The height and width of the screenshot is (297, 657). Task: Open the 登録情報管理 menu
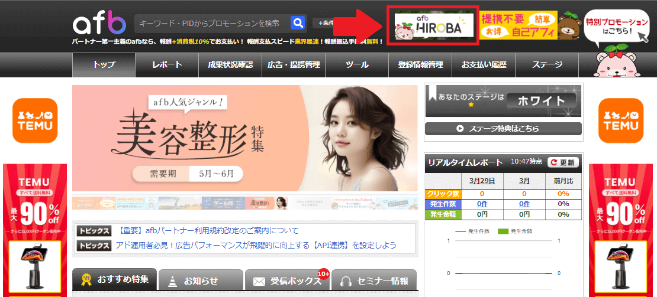pos(421,65)
